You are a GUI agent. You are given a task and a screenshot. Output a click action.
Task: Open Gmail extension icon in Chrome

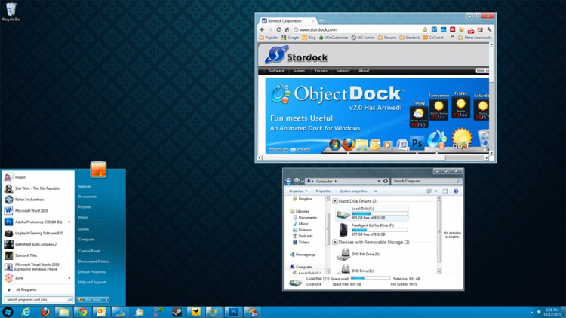pos(480,29)
